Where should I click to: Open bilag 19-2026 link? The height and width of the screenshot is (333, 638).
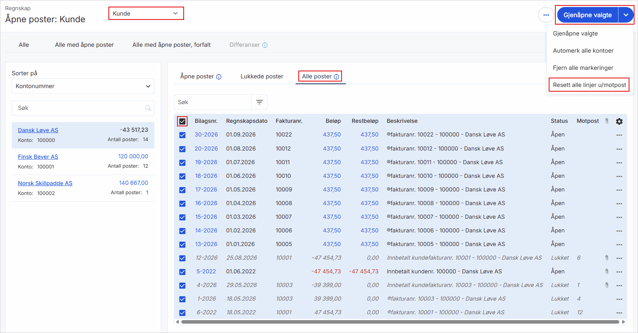pyautogui.click(x=206, y=162)
